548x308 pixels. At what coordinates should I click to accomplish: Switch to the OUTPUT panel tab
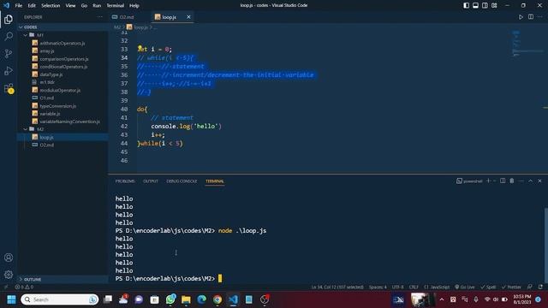click(151, 181)
